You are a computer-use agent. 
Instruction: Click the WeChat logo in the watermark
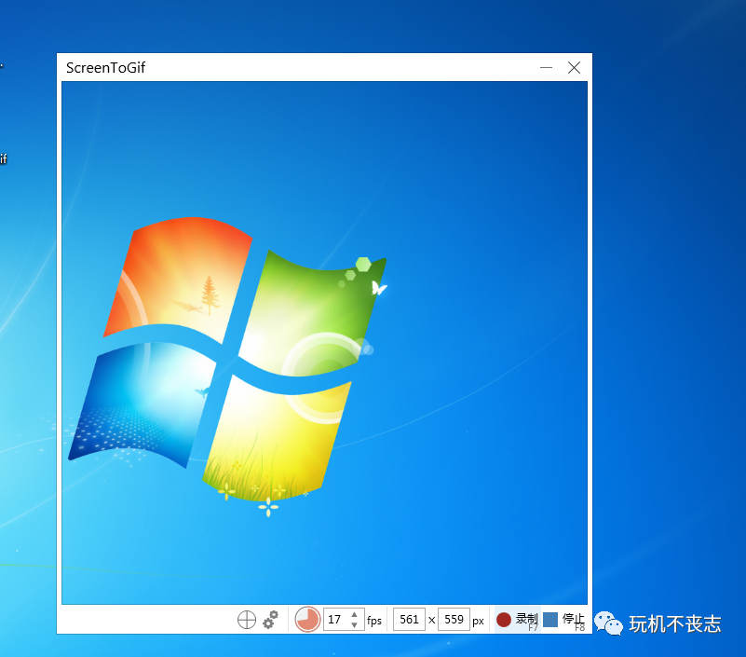(x=608, y=623)
